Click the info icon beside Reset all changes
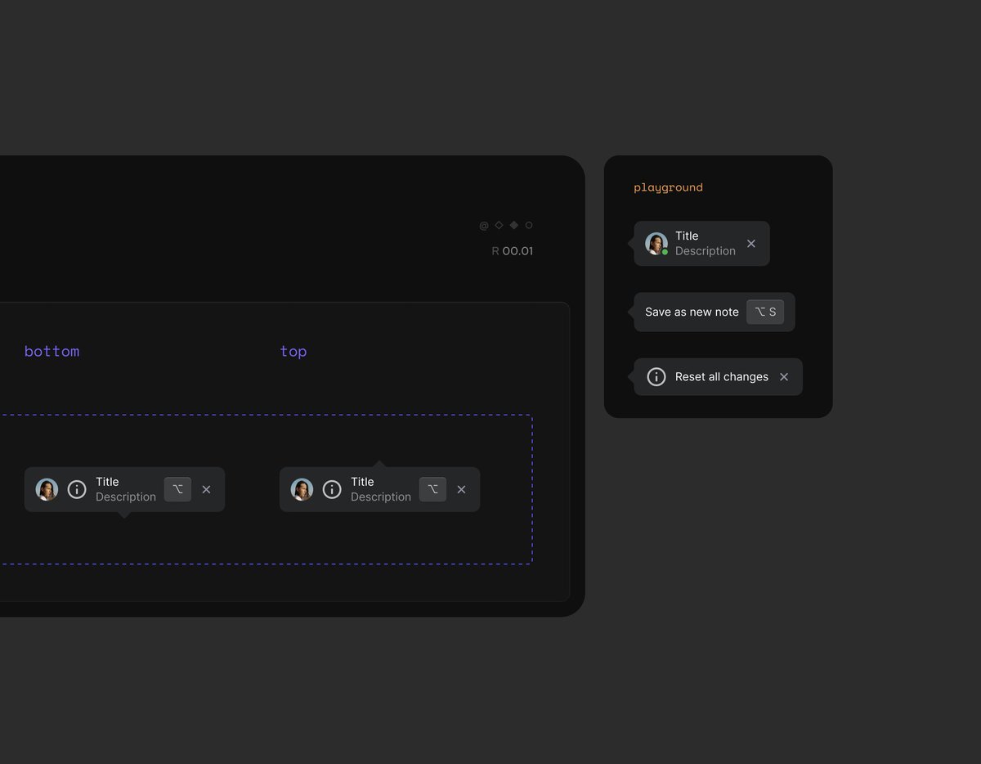Image resolution: width=981 pixels, height=764 pixels. coord(656,376)
